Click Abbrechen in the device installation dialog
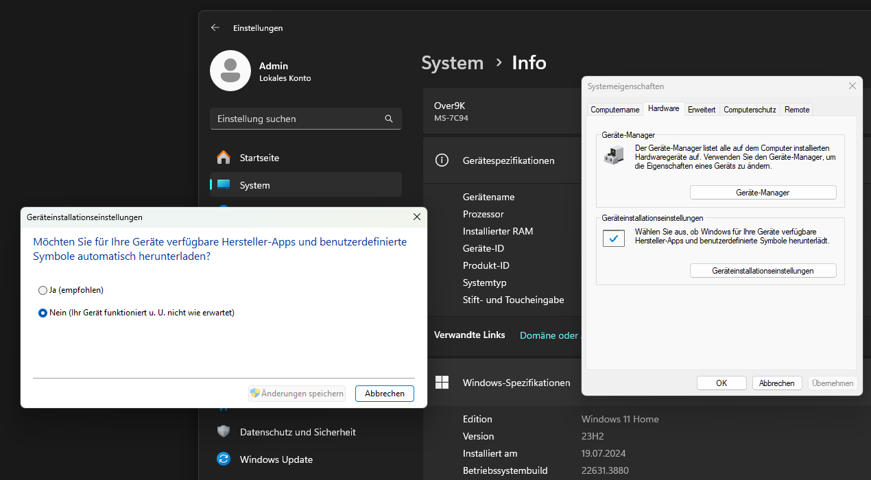The width and height of the screenshot is (871, 480). 384,394
